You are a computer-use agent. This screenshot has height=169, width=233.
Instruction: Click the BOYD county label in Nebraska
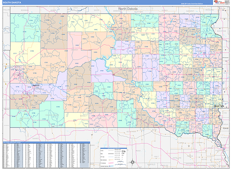click(155, 130)
